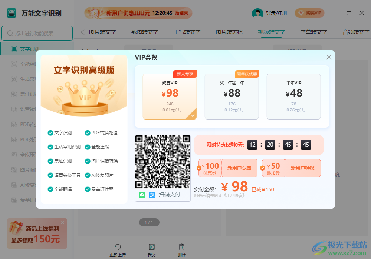Select the 买一年送一年 ¥88 plan card
The height and width of the screenshot is (259, 371).
(232, 97)
